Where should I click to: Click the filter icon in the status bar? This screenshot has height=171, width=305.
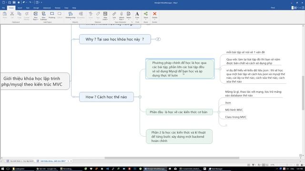253,165
